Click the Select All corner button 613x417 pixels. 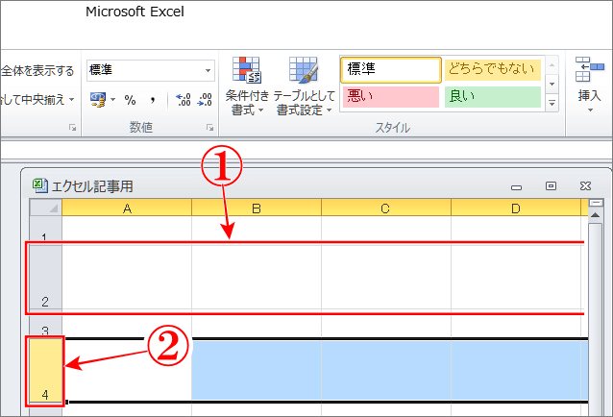point(46,208)
